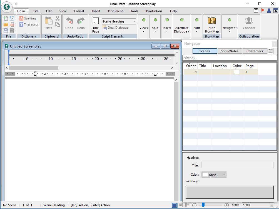Click the Dual Dialogue button
The height and width of the screenshot is (209, 279).
[x=116, y=28]
